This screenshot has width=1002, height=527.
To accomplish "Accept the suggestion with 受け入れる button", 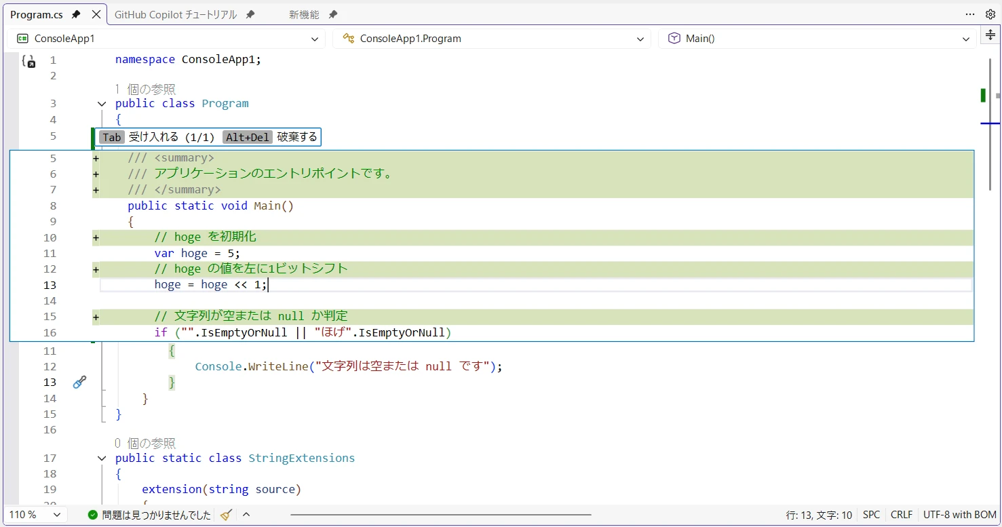I will (157, 137).
